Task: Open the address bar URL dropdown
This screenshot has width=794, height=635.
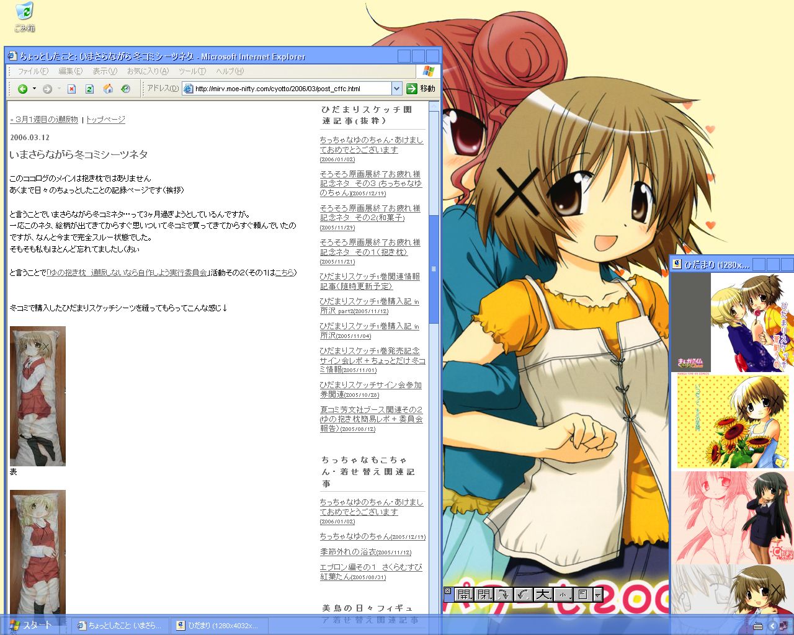Action: (x=397, y=89)
